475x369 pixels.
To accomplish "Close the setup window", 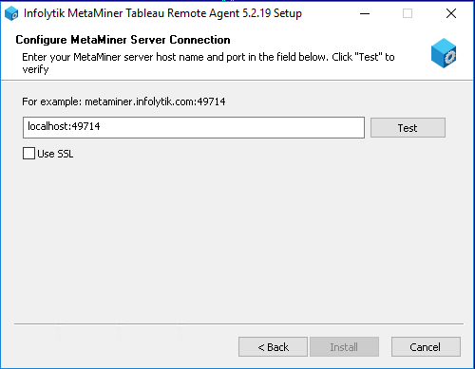I will (451, 13).
